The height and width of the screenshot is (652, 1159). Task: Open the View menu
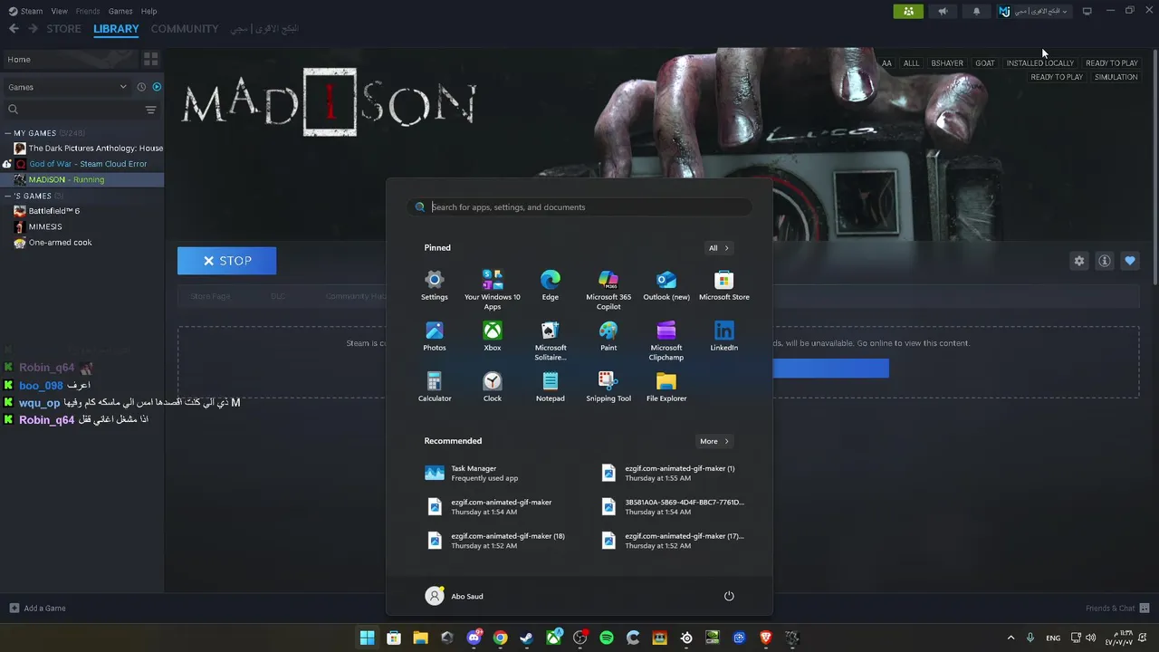pyautogui.click(x=60, y=11)
